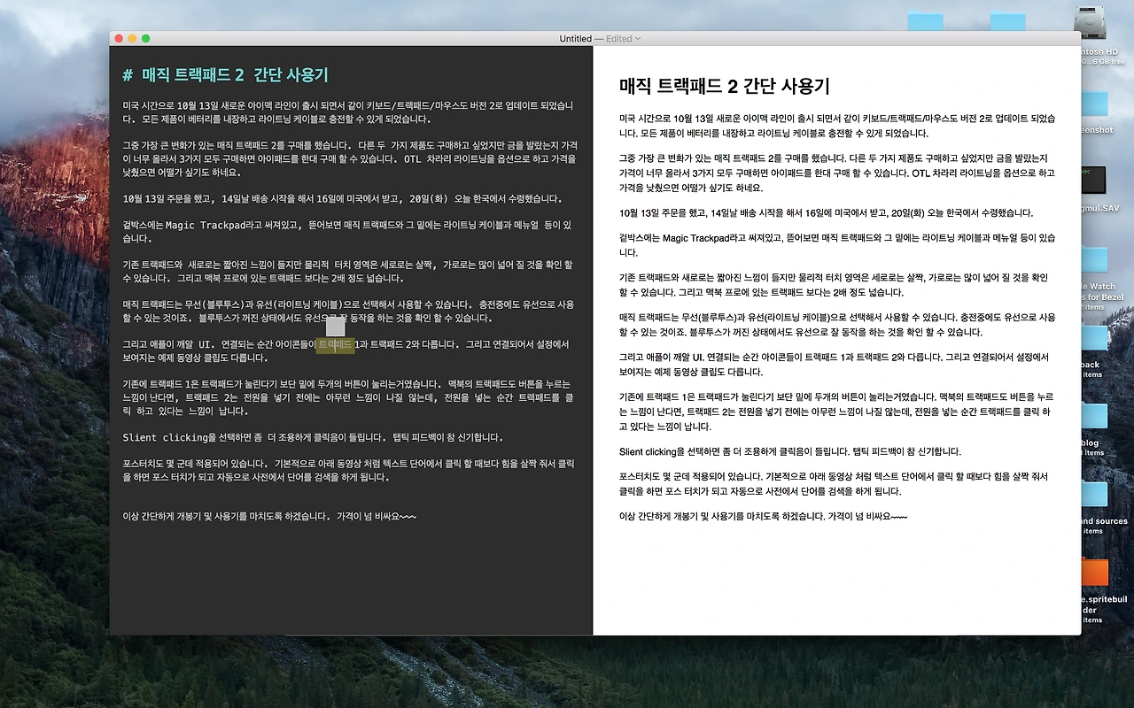Screen dimensions: 1134x708
Task: Click the desktop wallpaper left of the window
Action: point(53,354)
